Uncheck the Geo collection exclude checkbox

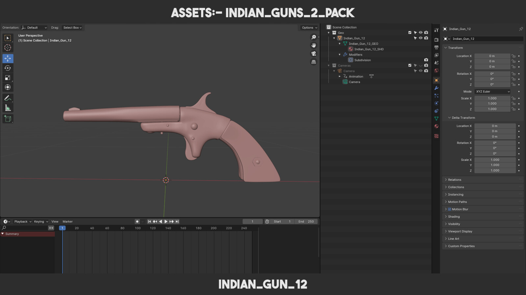coord(410,32)
